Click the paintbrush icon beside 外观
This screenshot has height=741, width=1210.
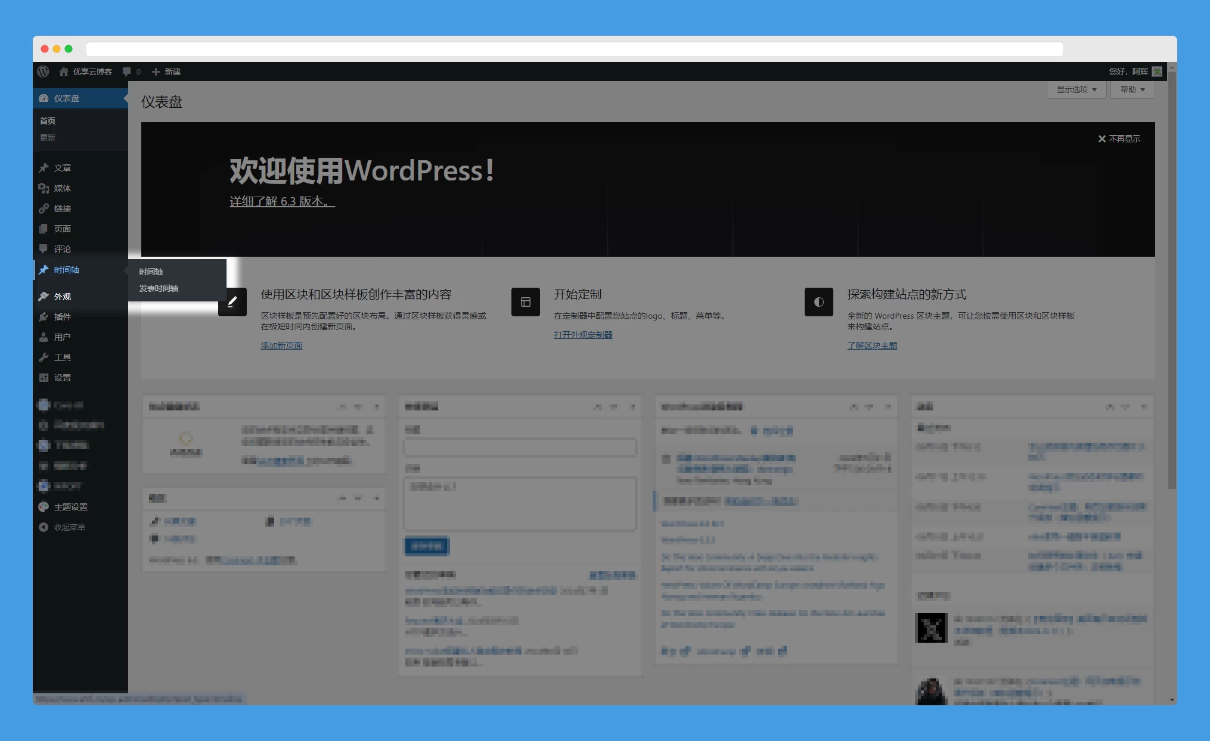click(44, 297)
